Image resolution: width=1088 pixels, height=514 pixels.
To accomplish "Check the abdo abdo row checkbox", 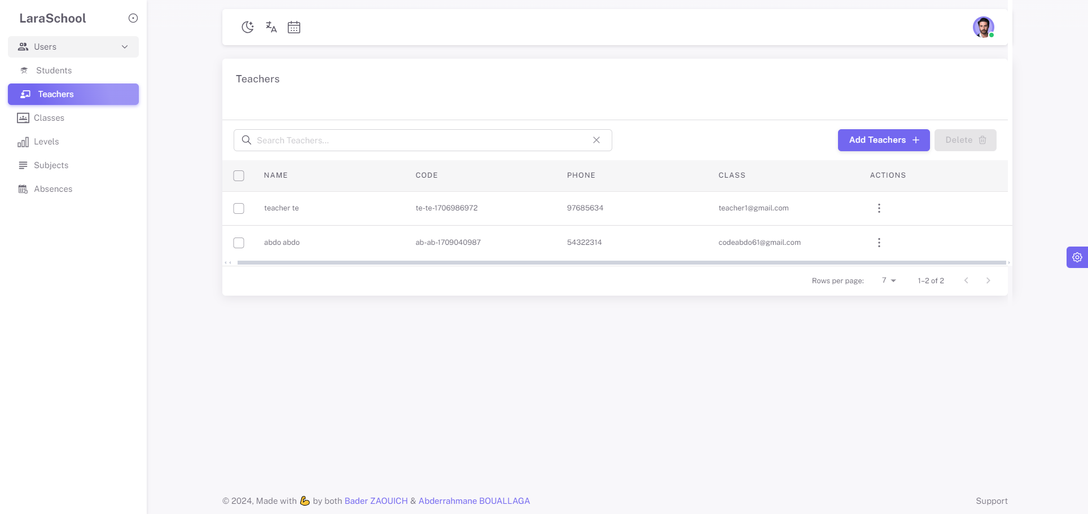I will coord(239,243).
